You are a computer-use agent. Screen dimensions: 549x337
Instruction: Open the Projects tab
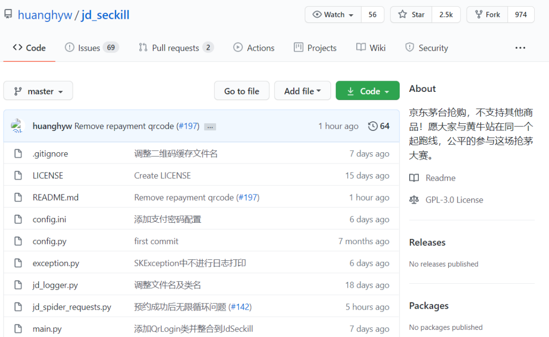tap(315, 48)
